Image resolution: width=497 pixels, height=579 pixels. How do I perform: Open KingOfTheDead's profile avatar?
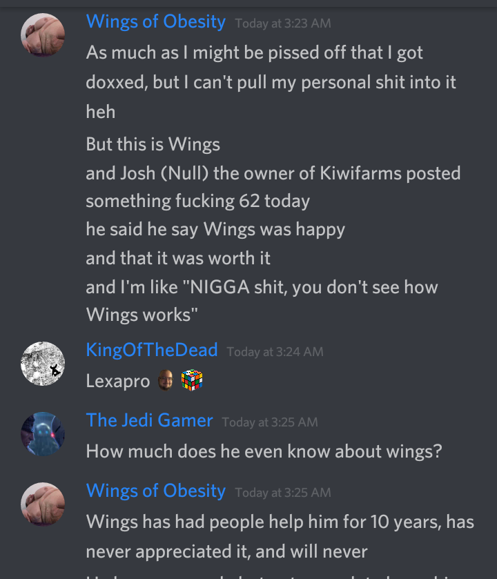click(43, 364)
